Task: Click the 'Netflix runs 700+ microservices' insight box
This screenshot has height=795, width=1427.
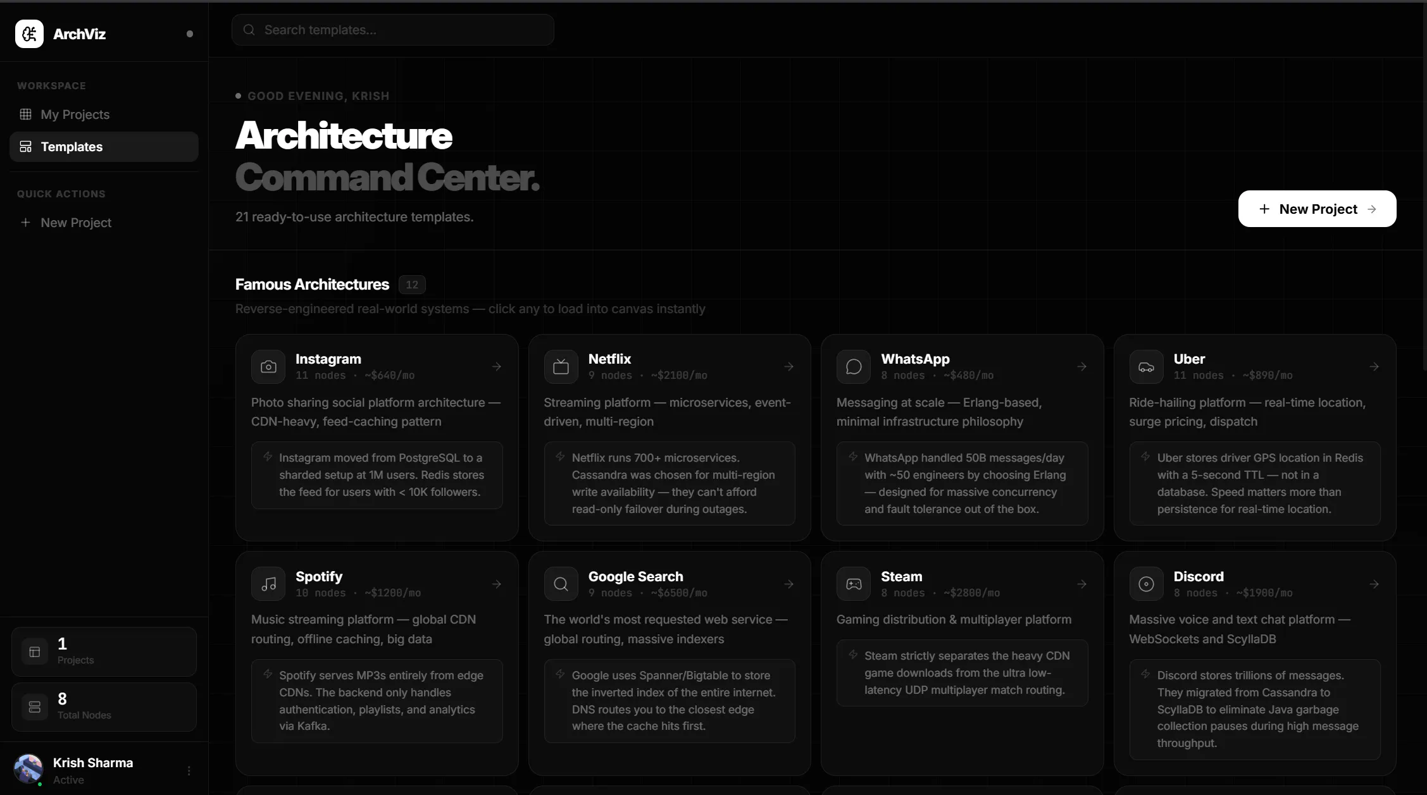Action: point(670,483)
